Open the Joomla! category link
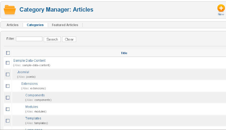This screenshot has height=130, width=226. (x=23, y=72)
